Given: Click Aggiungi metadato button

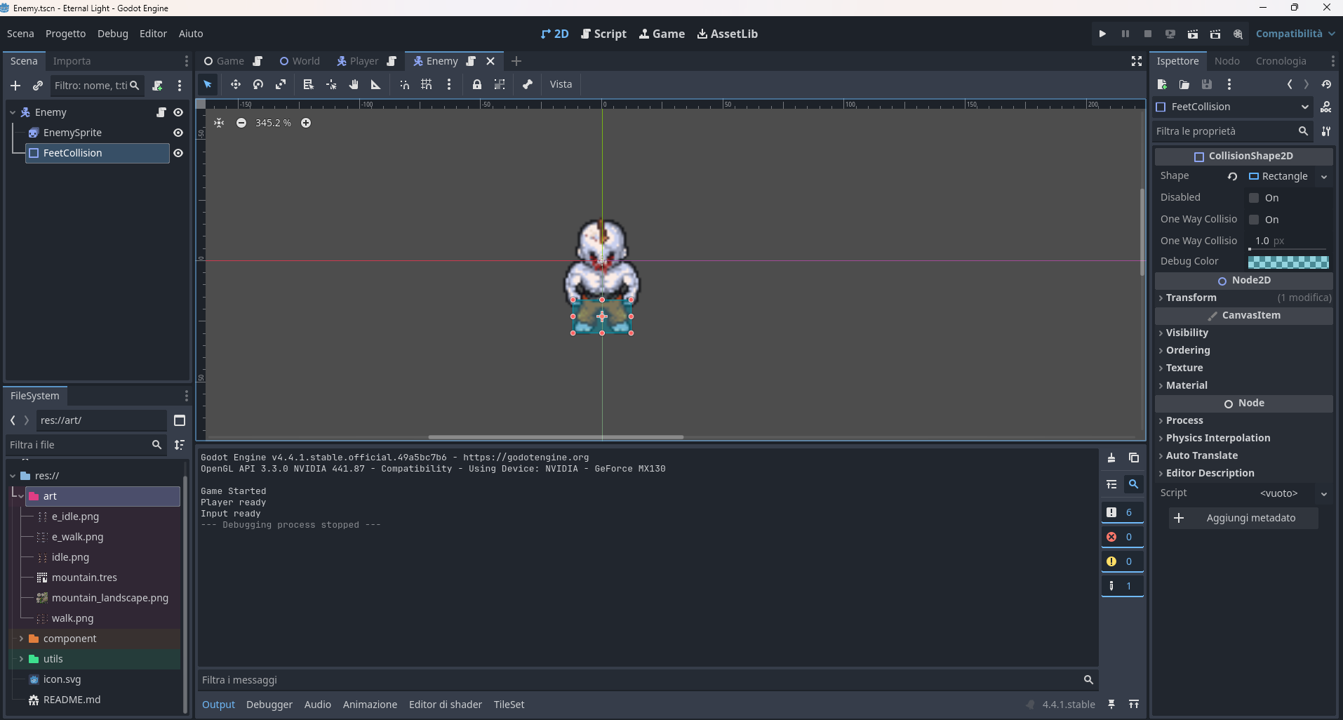Looking at the screenshot, I should 1243,518.
